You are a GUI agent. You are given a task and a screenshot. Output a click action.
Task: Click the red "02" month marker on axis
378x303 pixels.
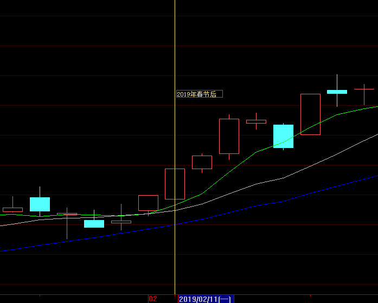click(x=153, y=299)
